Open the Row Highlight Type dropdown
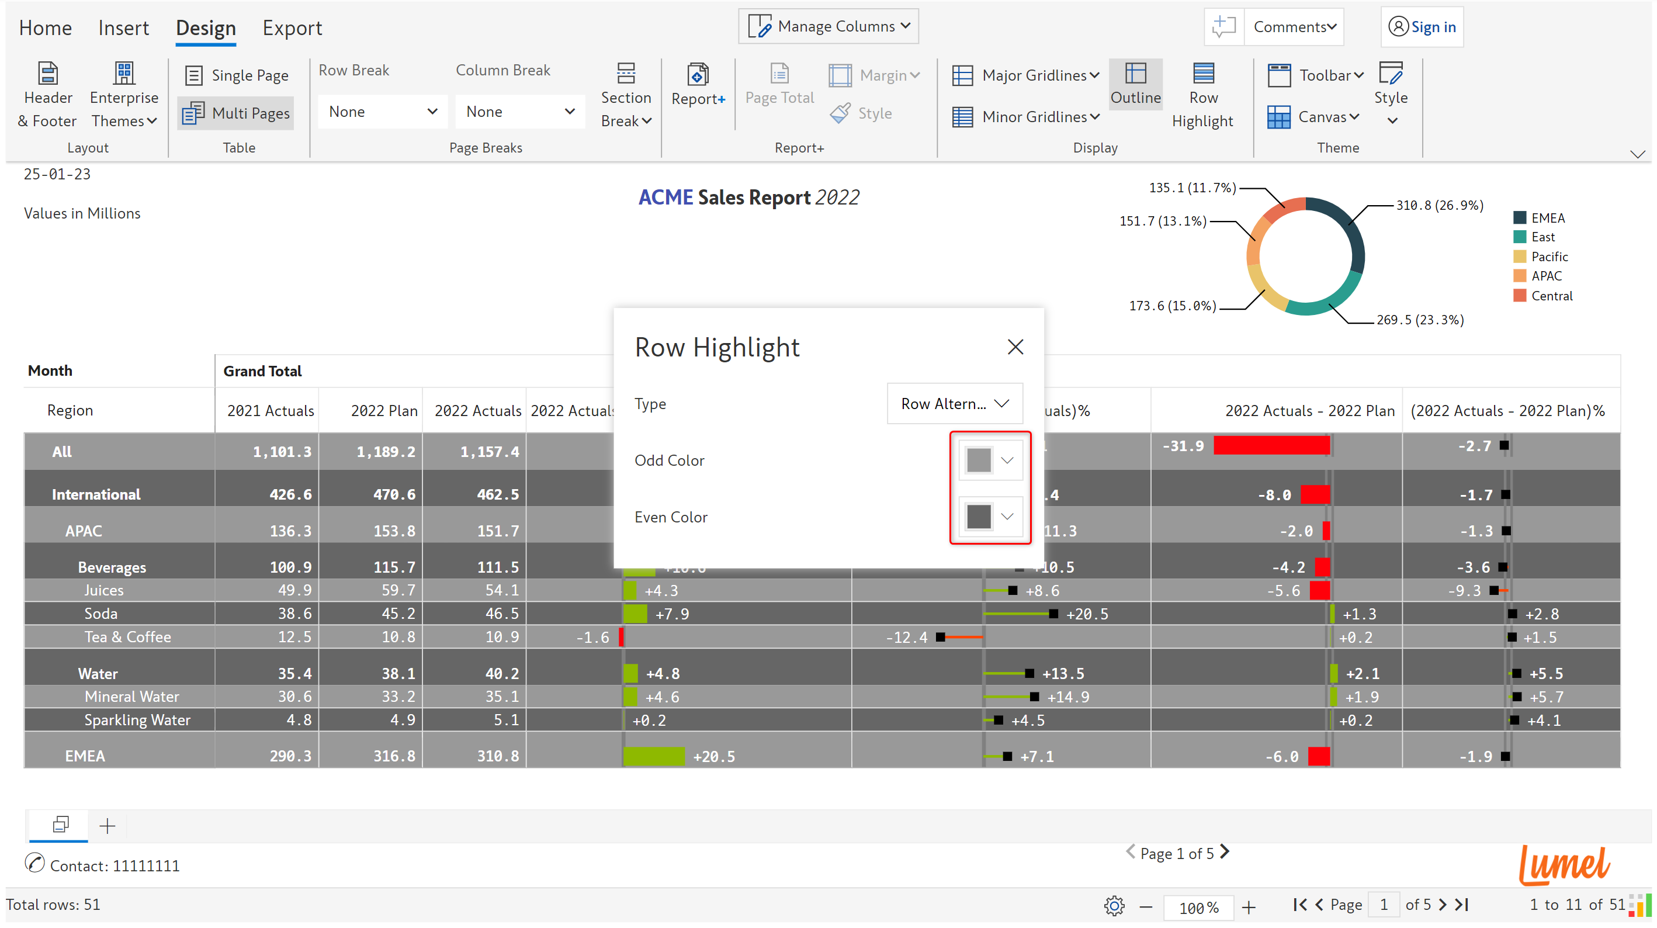The image size is (1657, 928). pyautogui.click(x=954, y=403)
